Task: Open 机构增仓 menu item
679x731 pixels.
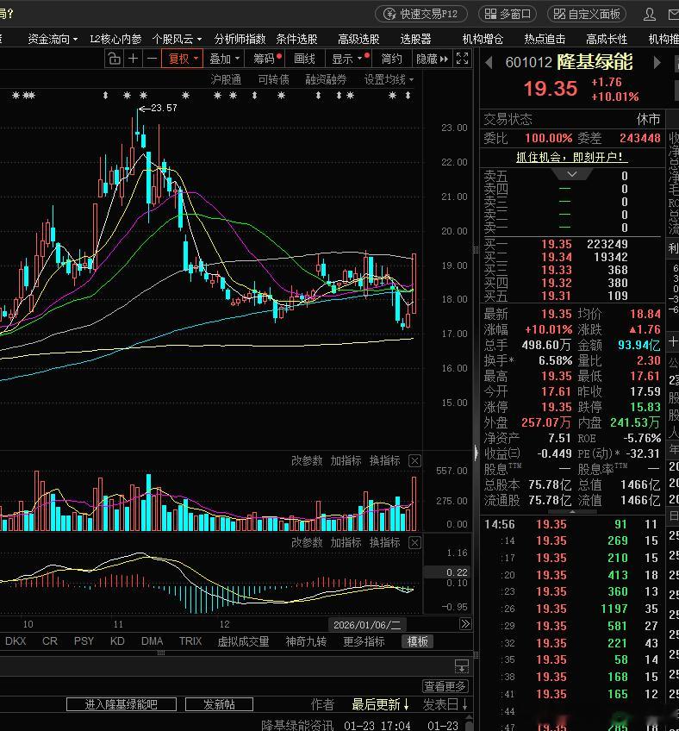Action: pos(483,39)
